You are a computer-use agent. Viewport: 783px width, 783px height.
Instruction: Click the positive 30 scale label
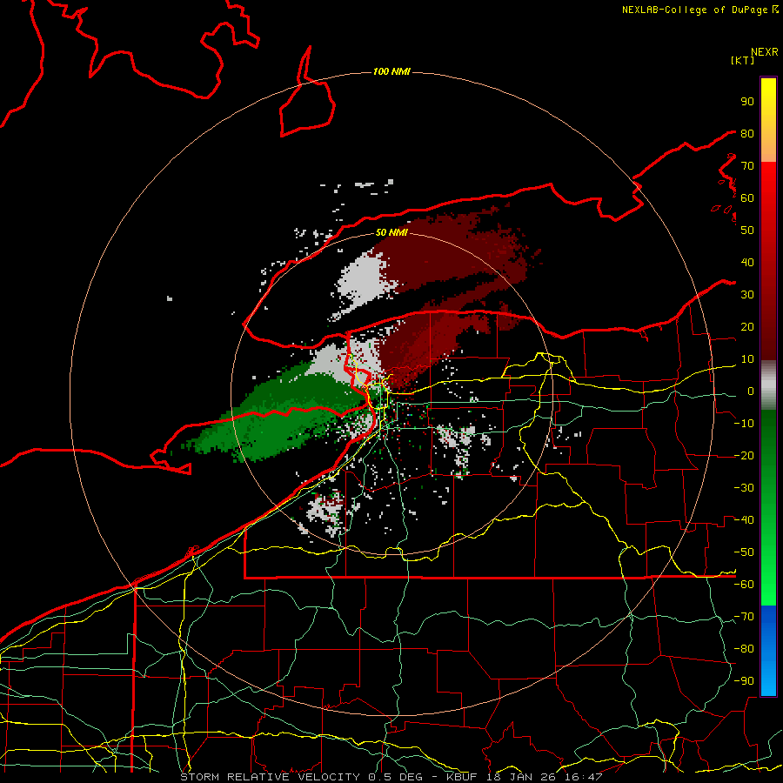747,295
